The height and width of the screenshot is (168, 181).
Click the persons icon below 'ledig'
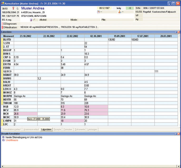120,12
